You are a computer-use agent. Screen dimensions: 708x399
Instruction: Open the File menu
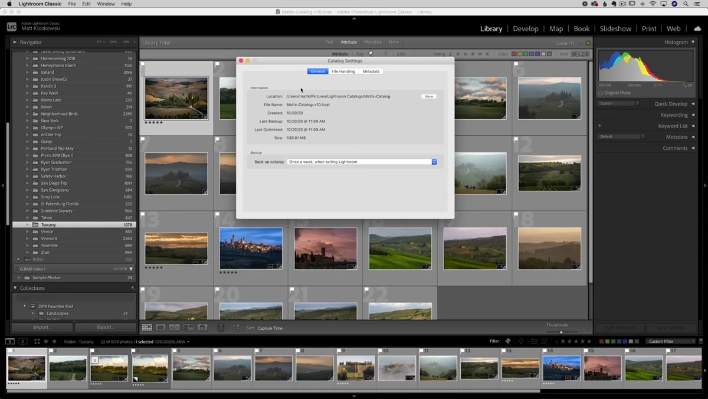coord(71,4)
